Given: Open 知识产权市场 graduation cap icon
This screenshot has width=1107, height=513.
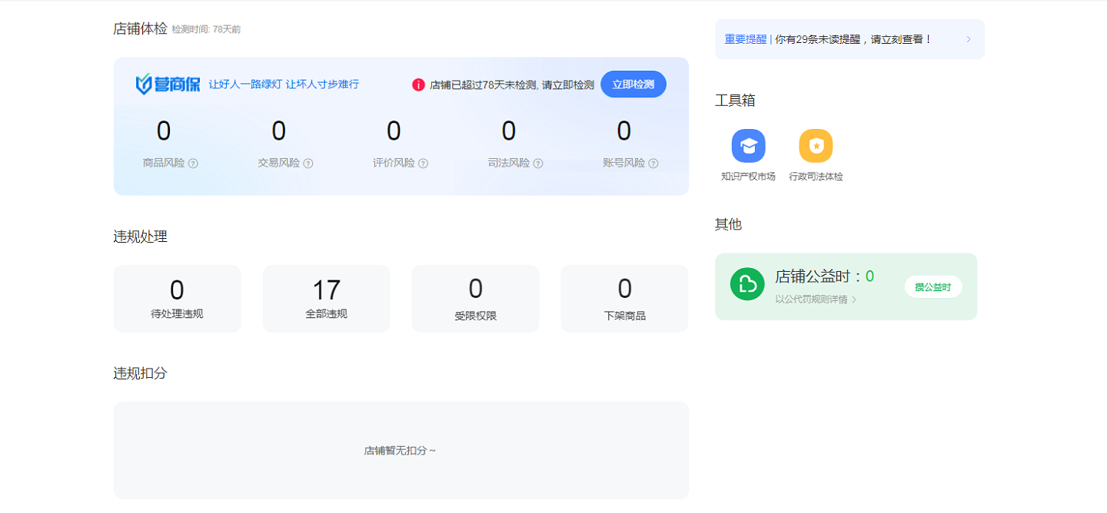Looking at the screenshot, I should point(748,146).
